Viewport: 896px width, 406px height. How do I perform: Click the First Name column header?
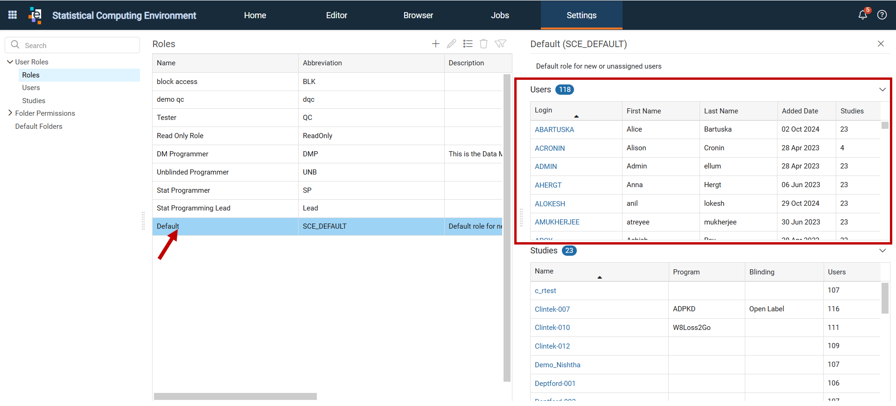click(x=661, y=111)
